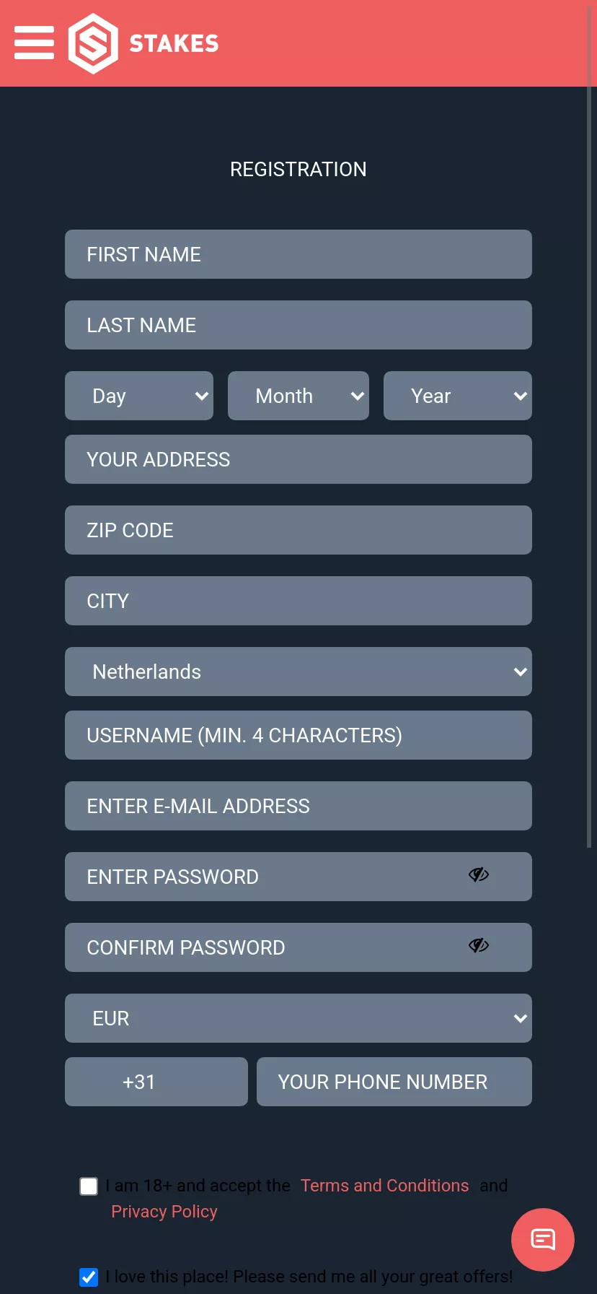Click the Stakes hexagon logo
The width and height of the screenshot is (597, 1294).
point(93,43)
